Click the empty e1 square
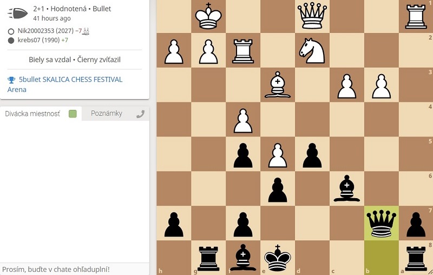Screen dimensions: 433x275 coord(278,16)
